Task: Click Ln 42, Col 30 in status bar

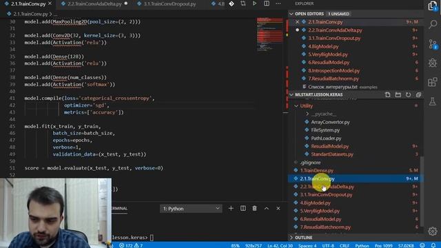Action: tap(280, 245)
